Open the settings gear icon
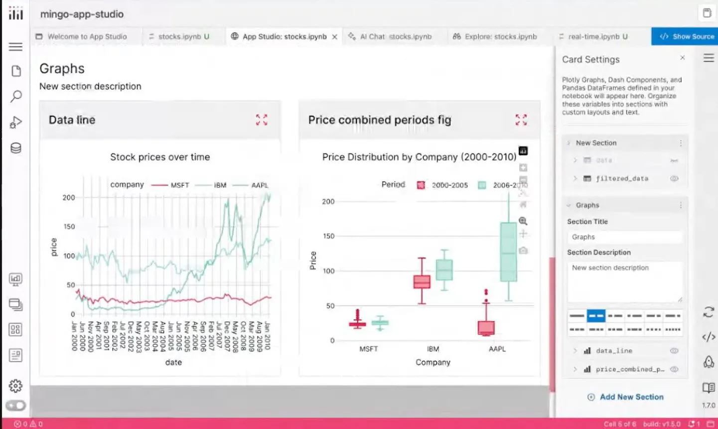 tap(15, 386)
